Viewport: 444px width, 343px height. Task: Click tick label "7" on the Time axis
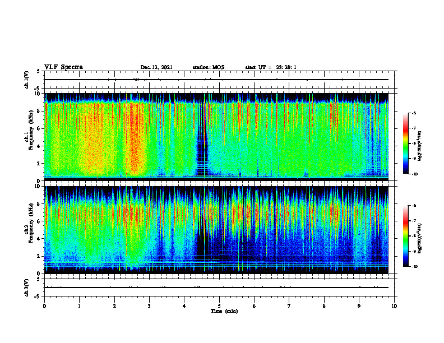pyautogui.click(x=289, y=306)
